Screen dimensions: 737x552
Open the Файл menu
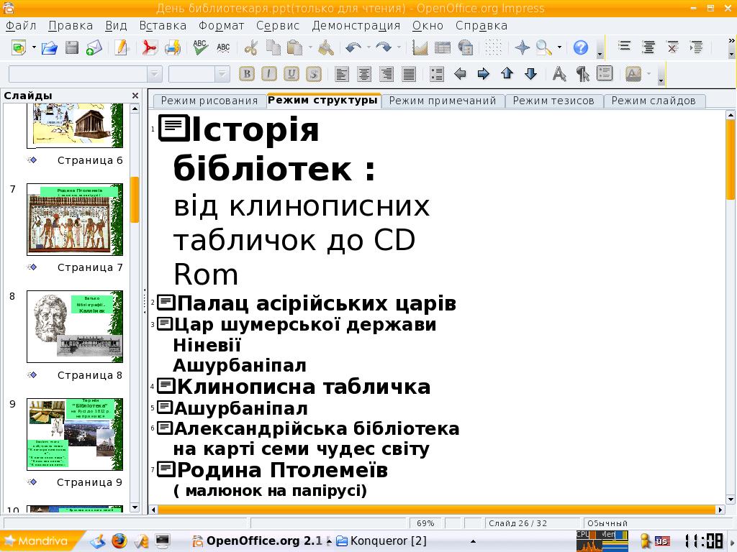[x=21, y=25]
